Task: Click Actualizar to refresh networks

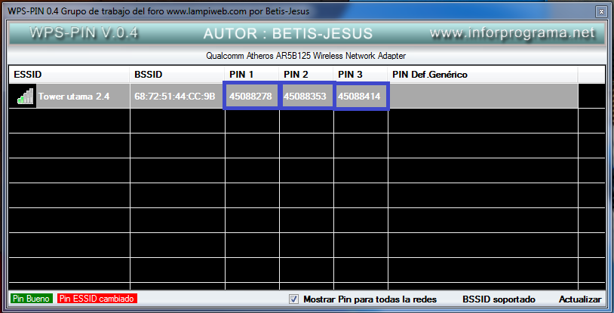Action: tap(580, 299)
